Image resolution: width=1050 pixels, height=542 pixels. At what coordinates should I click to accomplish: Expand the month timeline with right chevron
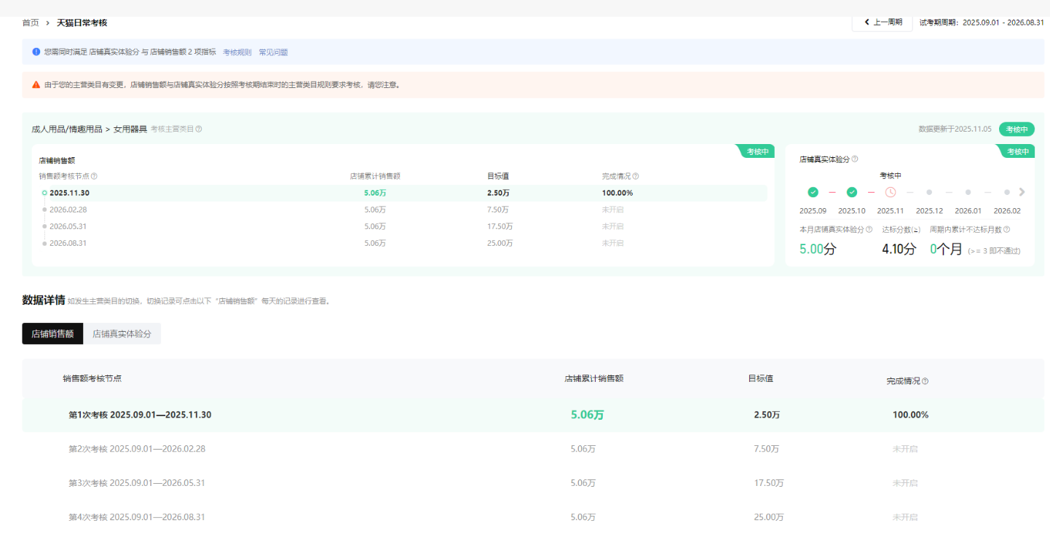[1022, 192]
